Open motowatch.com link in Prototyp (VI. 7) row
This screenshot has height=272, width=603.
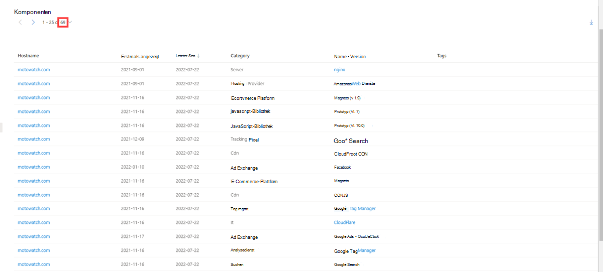pos(34,111)
